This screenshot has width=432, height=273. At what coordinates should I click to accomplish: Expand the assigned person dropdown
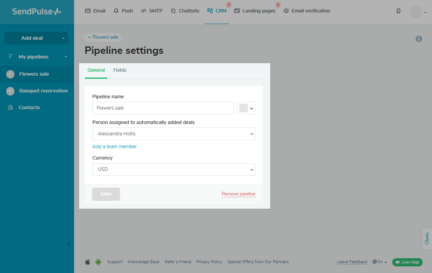pyautogui.click(x=174, y=134)
